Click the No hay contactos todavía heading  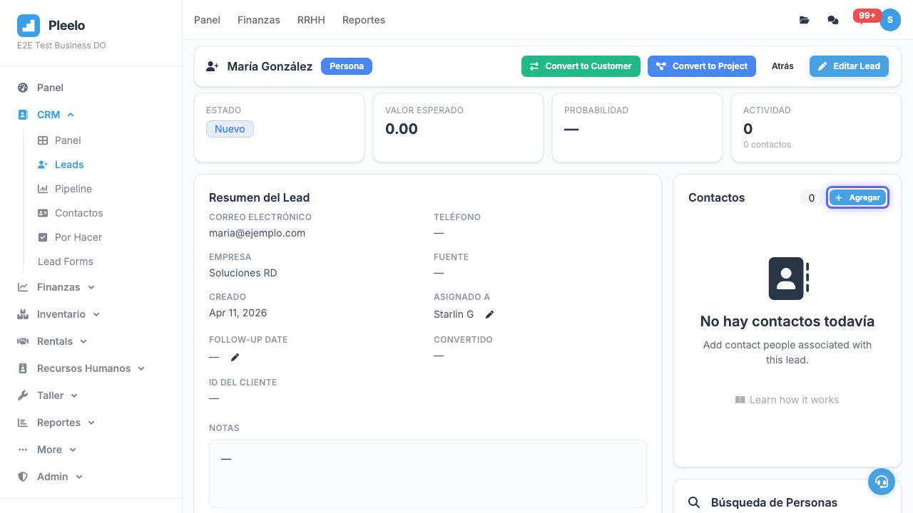coord(787,321)
